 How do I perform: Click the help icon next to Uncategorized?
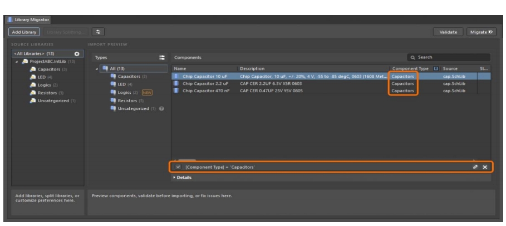click(x=161, y=109)
